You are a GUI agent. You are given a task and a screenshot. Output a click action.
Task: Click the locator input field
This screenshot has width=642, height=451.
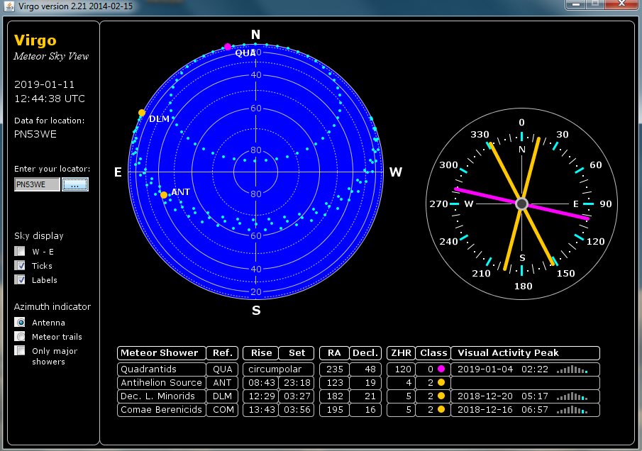point(37,184)
